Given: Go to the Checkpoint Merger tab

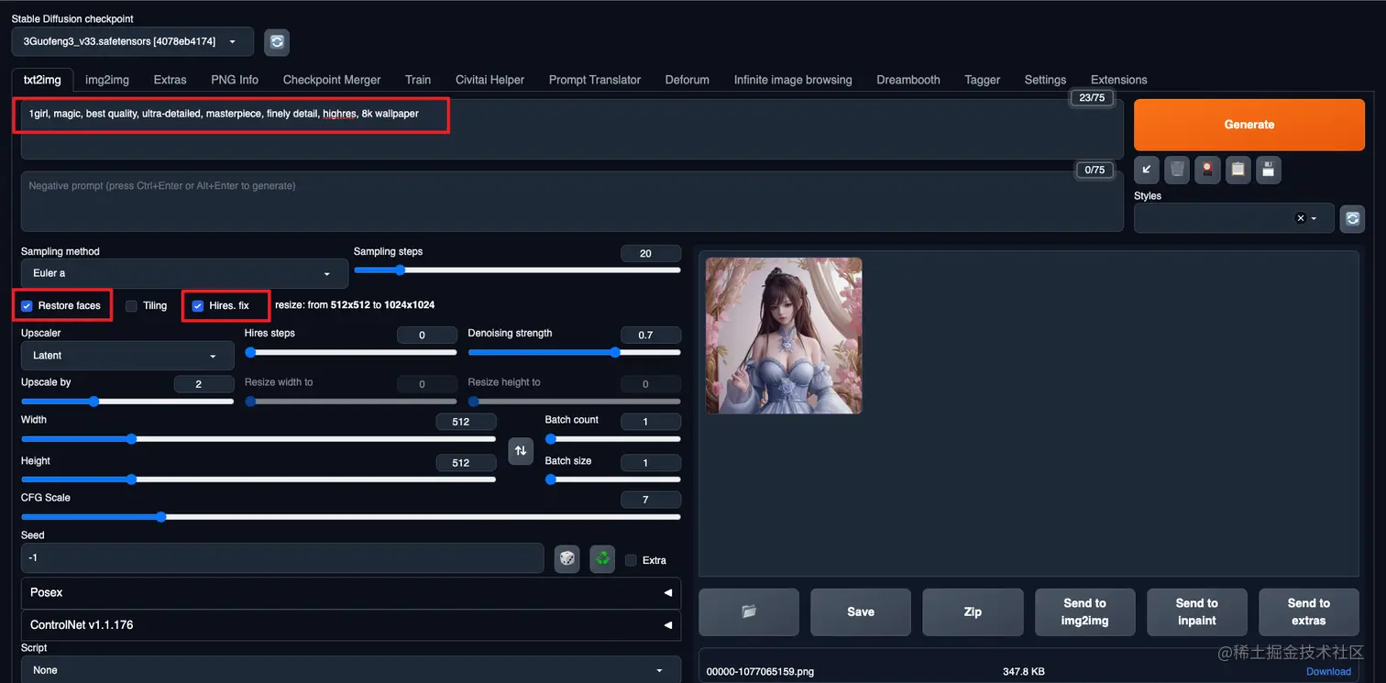Looking at the screenshot, I should coord(332,80).
